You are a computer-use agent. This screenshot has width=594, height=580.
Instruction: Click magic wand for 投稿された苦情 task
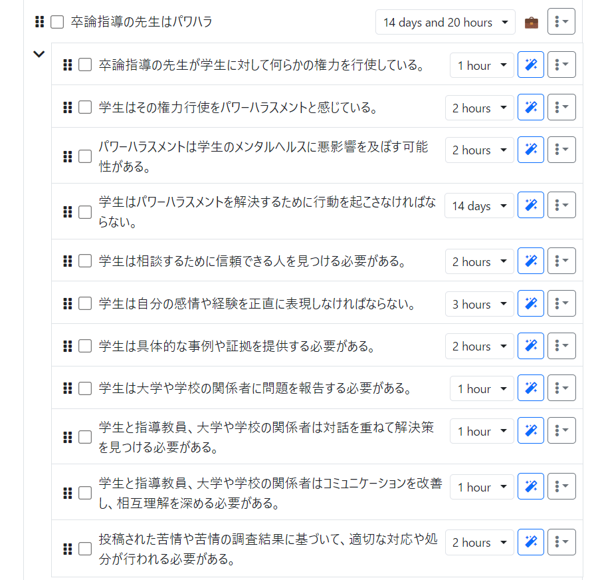coord(531,542)
